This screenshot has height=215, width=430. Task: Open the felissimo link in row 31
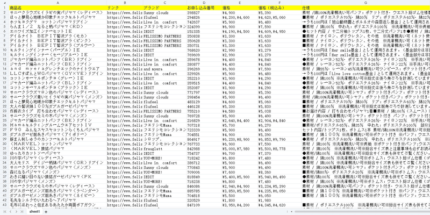coord(125,148)
